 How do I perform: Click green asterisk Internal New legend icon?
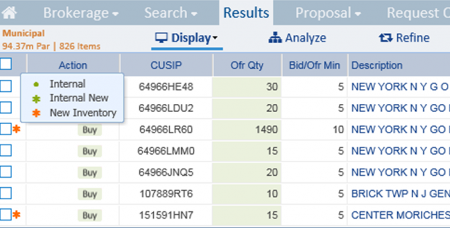(x=36, y=99)
